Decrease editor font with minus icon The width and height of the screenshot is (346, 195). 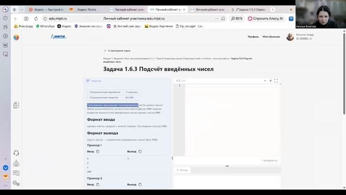click(265, 81)
